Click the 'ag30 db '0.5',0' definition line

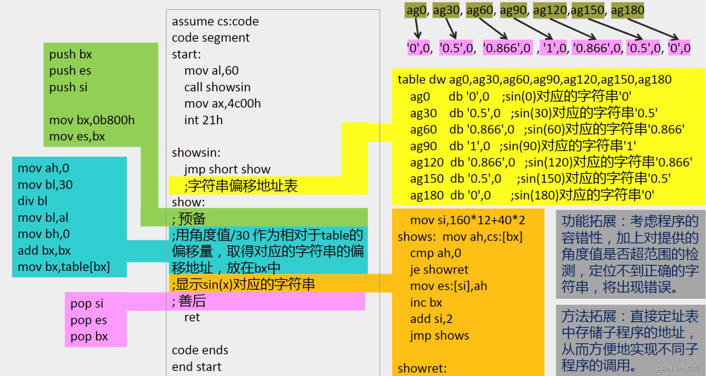tap(534, 113)
